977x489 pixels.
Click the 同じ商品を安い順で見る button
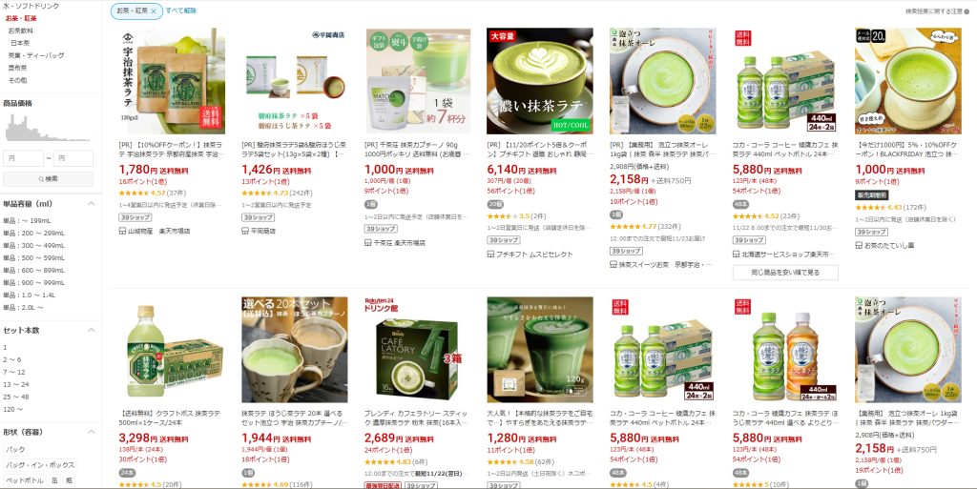[x=785, y=273]
